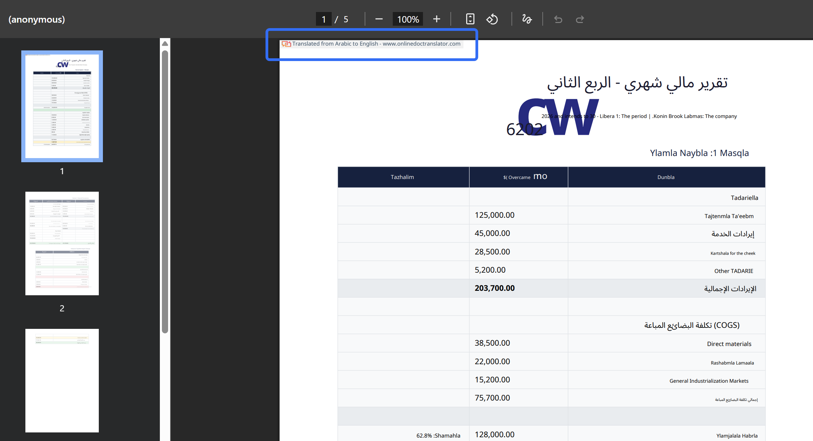
Task: Click the Tadariella section heading
Action: tap(744, 198)
